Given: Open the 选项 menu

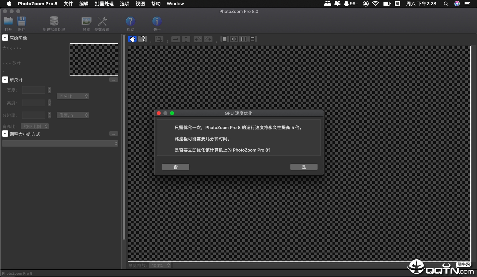Looking at the screenshot, I should (x=125, y=4).
